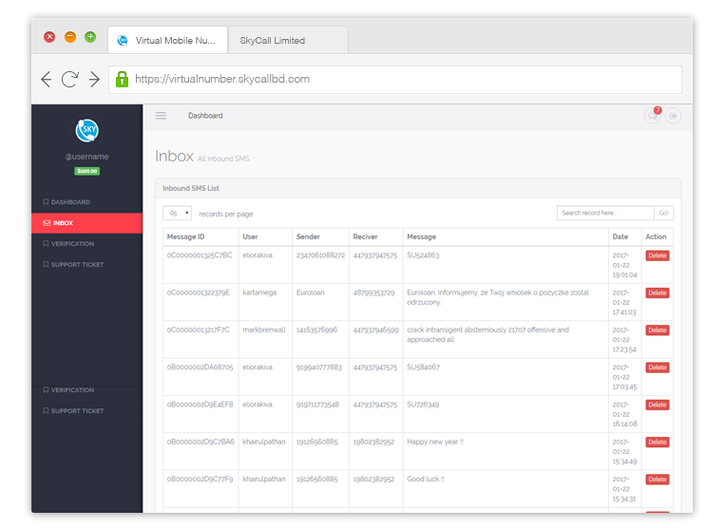Delete the markbrenwall message row
Image resolution: width=707 pixels, height=528 pixels.
pyautogui.click(x=658, y=330)
